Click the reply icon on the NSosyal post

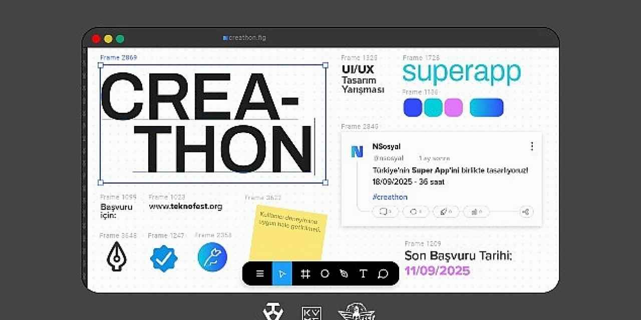coord(385,212)
